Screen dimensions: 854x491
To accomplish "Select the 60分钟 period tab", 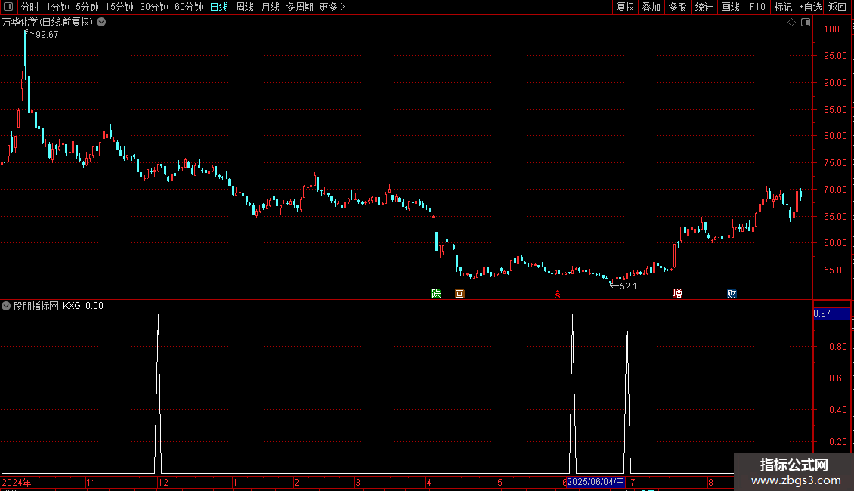I will [x=188, y=7].
